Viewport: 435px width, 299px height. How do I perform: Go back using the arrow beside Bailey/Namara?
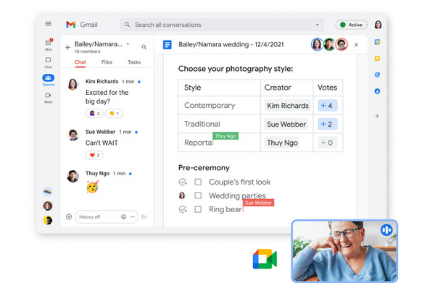tap(68, 47)
